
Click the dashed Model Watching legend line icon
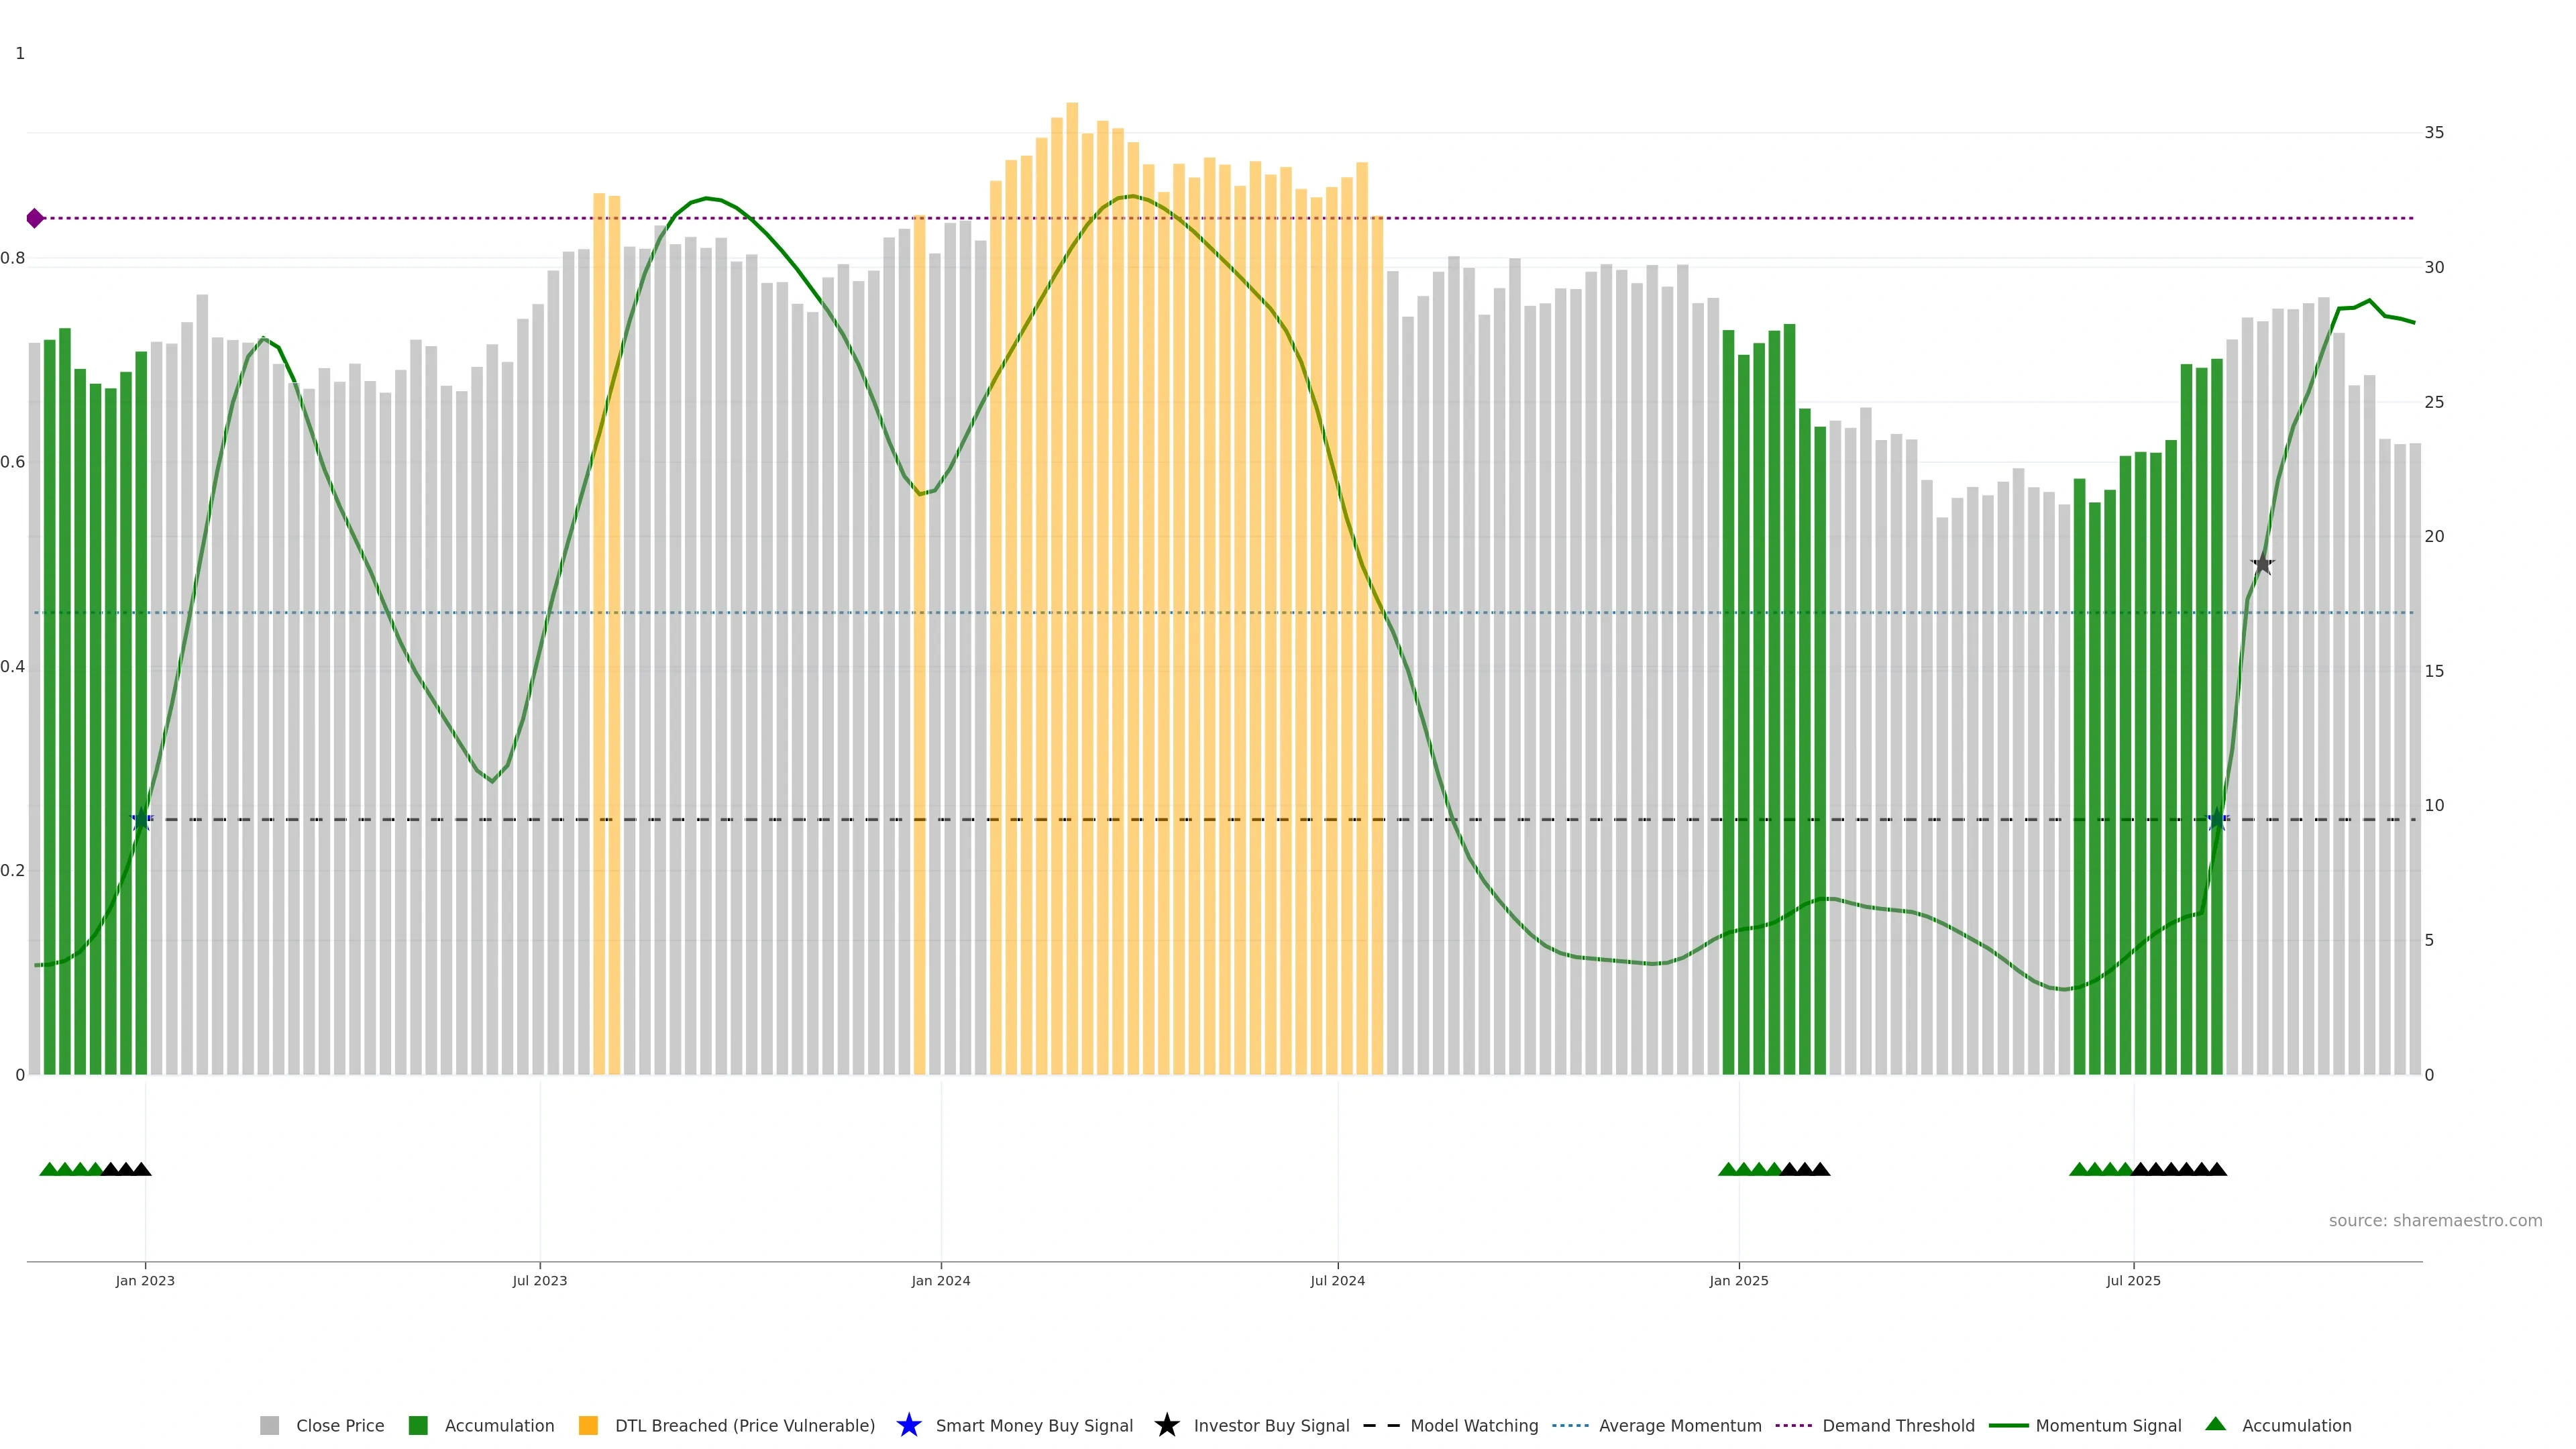pyautogui.click(x=1381, y=1425)
